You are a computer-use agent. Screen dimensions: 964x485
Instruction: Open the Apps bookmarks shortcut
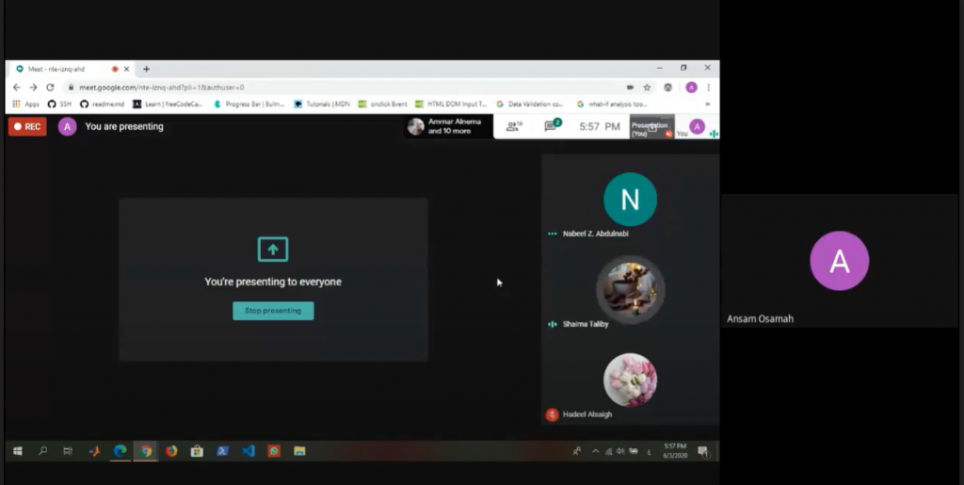[x=25, y=105]
